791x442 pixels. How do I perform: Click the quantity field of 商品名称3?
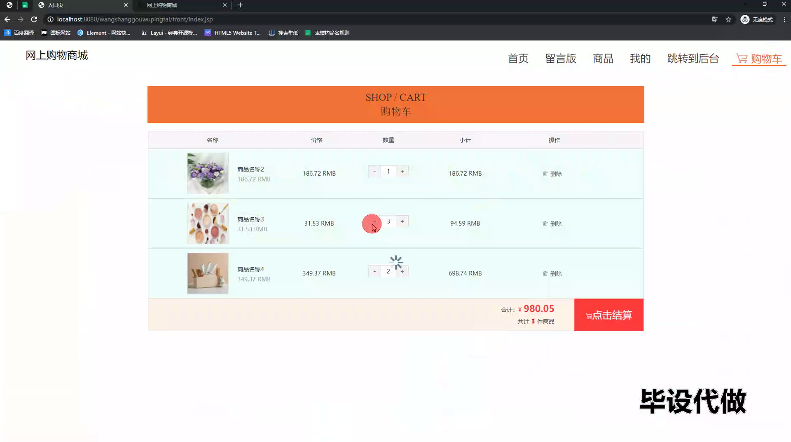tap(388, 221)
